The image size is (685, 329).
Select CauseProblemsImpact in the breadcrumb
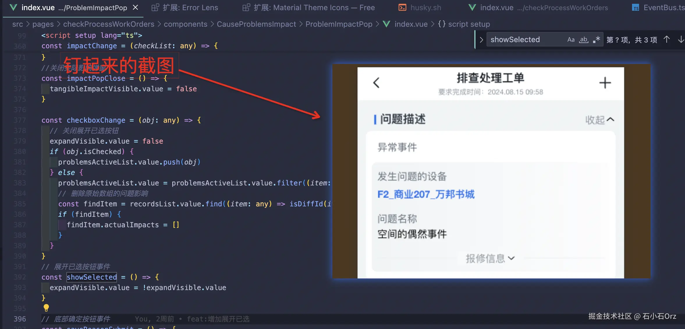tap(256, 24)
